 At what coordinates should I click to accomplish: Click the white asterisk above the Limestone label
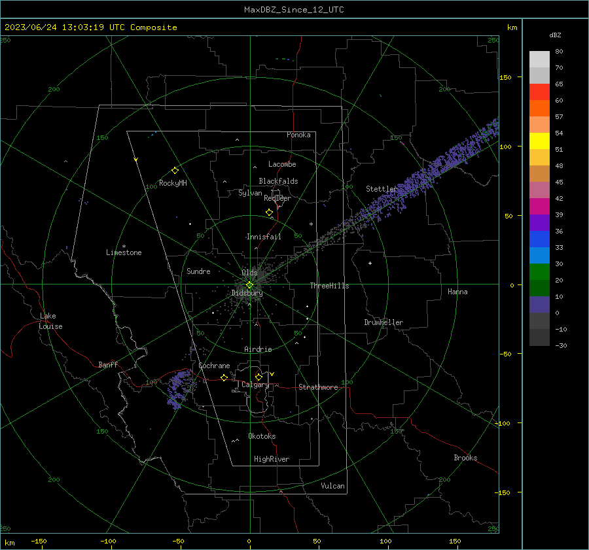pos(124,247)
